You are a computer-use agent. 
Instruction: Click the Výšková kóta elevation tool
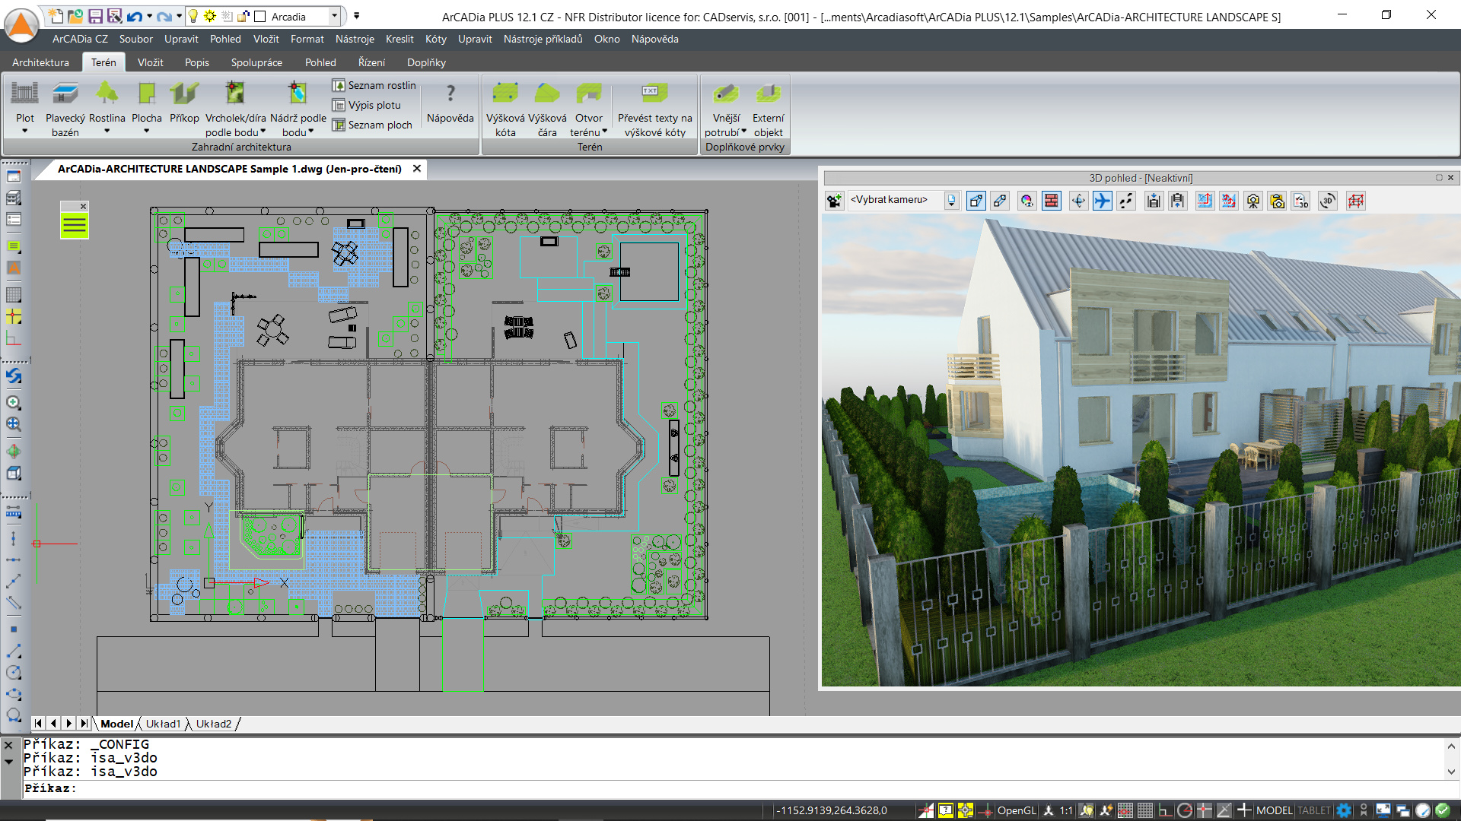[x=505, y=109]
